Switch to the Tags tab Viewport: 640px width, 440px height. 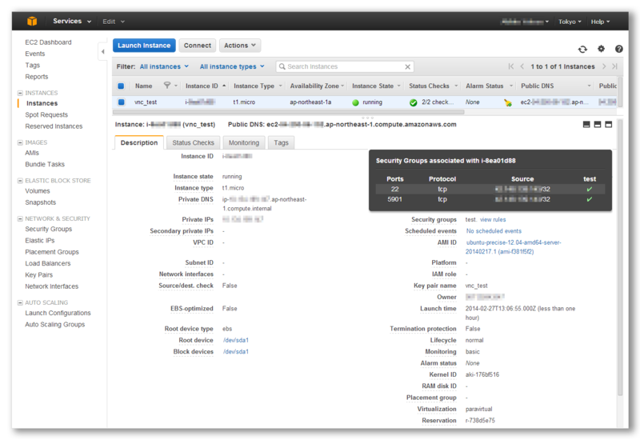(282, 142)
